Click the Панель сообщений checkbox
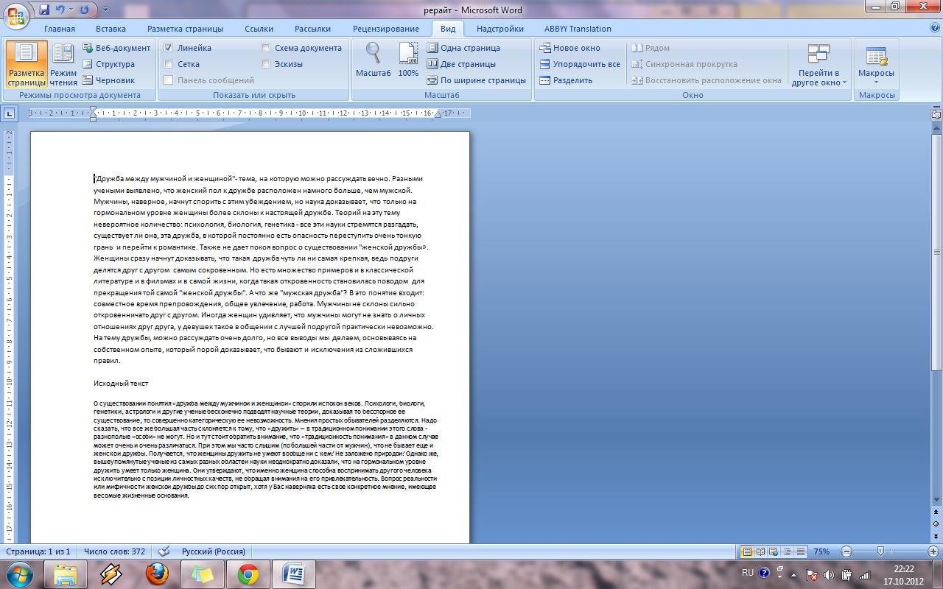Screen dimensions: 943x589 click(169, 80)
